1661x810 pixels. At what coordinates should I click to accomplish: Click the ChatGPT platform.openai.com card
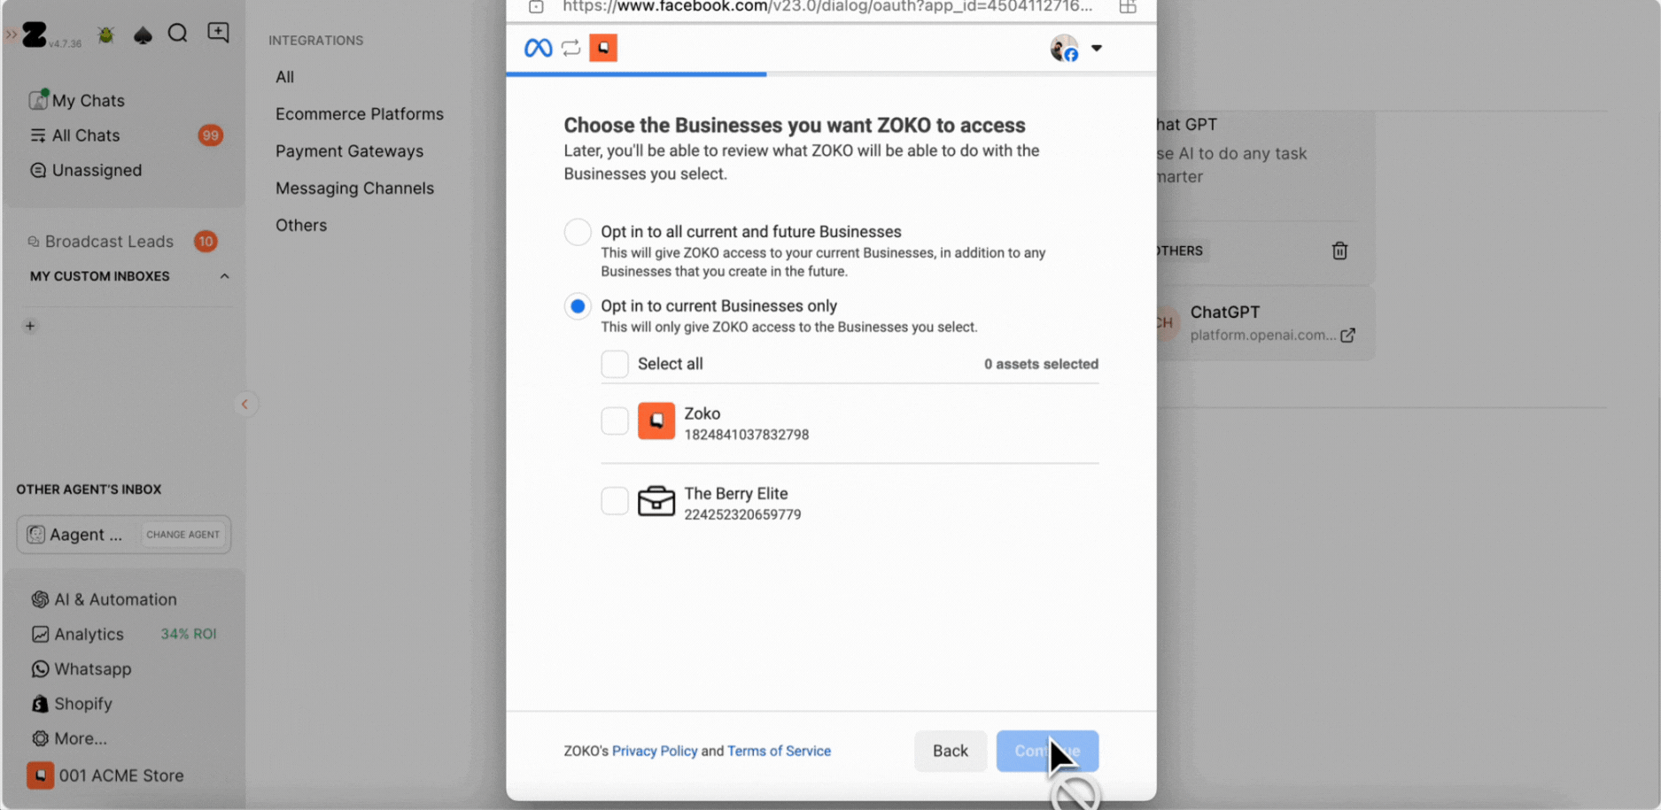point(1265,324)
